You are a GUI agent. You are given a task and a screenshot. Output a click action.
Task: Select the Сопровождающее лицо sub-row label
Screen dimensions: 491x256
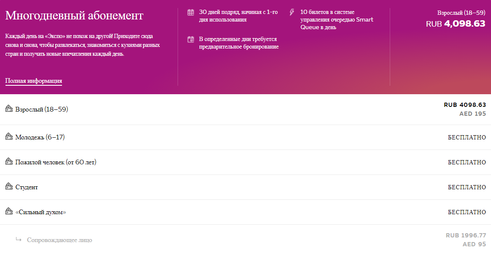coord(59,240)
